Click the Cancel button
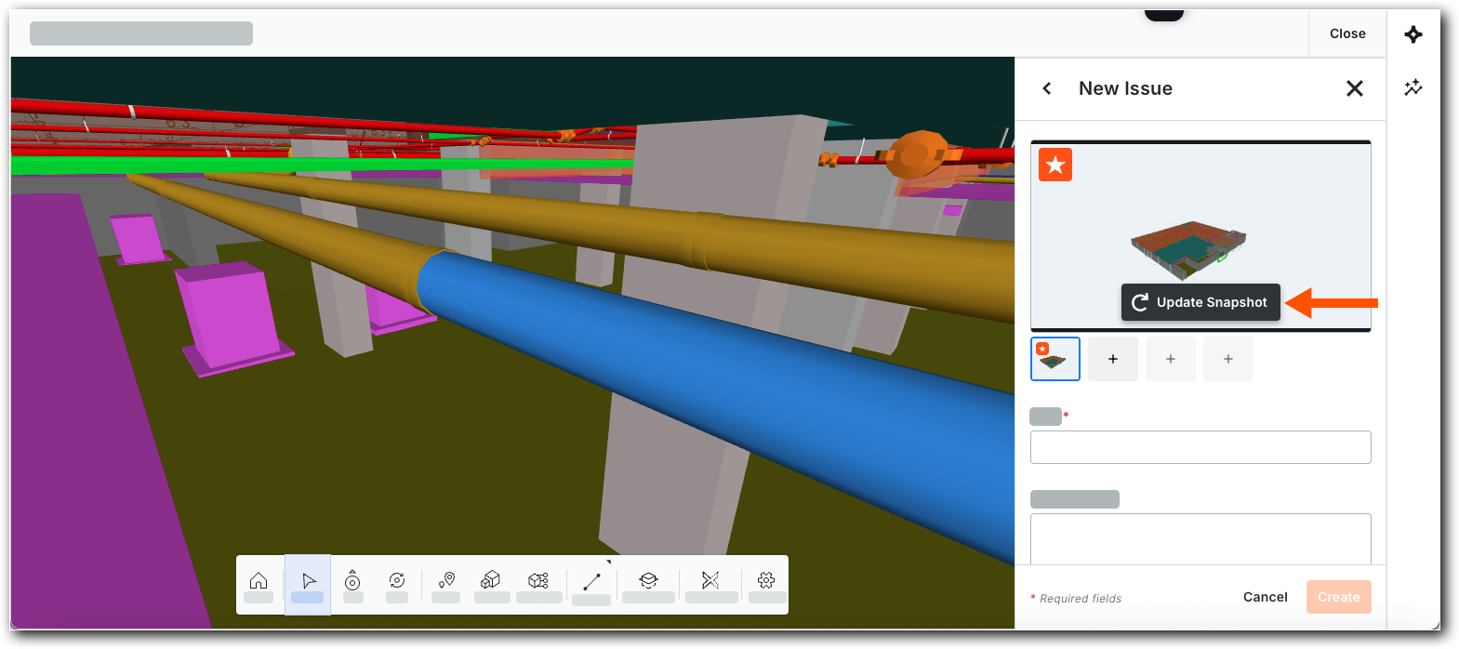1459x649 pixels. click(1266, 597)
